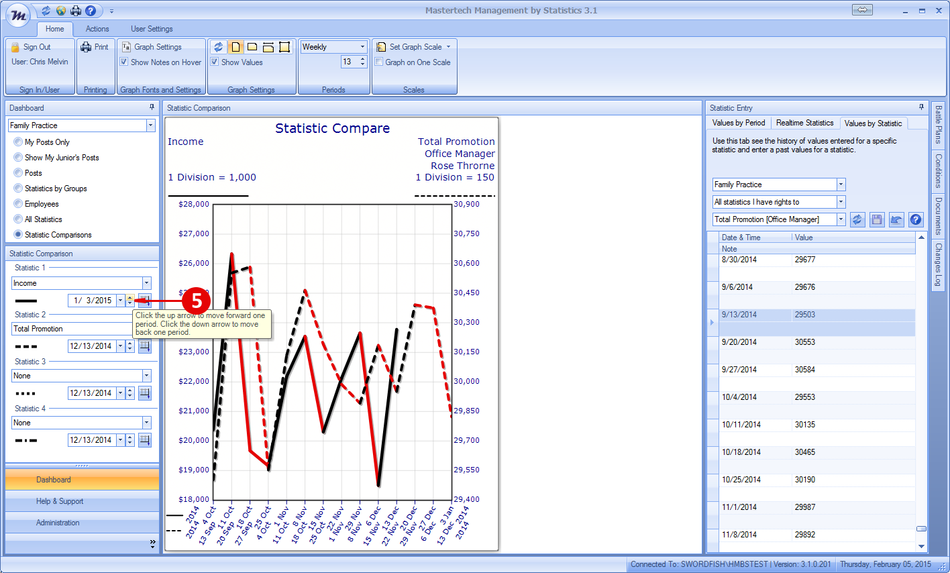Click Statistic 4 graph settings icon
This screenshot has height=573, width=950.
145,440
